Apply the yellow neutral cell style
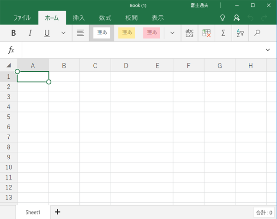Image resolution: width=277 pixels, height=219 pixels. 126,33
